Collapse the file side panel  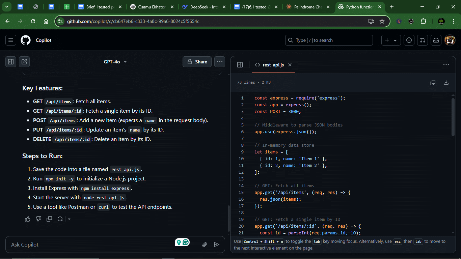(240, 65)
